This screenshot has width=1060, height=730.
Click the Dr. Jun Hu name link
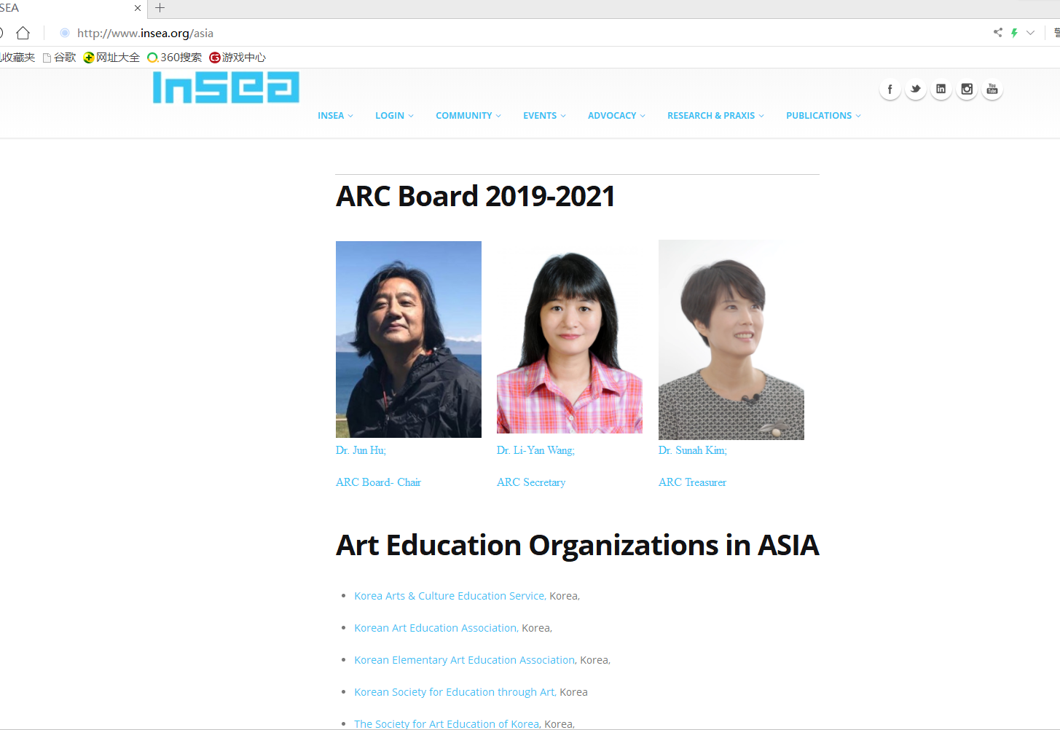tap(361, 450)
